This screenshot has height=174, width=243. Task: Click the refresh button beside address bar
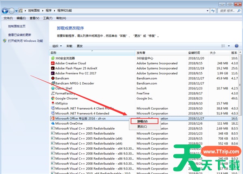(213, 11)
